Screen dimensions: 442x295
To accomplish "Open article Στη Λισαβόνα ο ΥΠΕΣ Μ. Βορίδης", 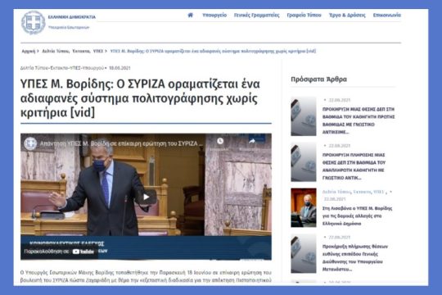I will coord(357,216).
